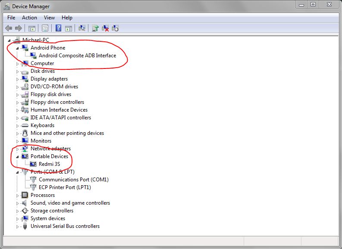The width and height of the screenshot is (342, 249).
Task: Expand the Network adapters category
Action: tap(18, 149)
